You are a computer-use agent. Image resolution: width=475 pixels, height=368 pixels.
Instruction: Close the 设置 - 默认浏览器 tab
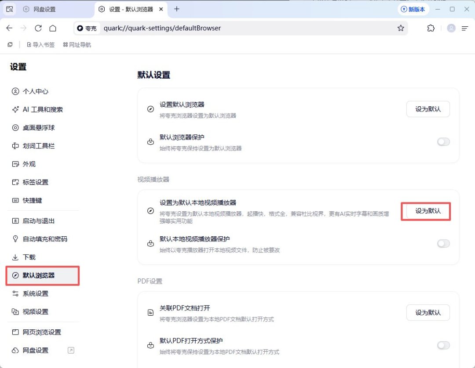coord(161,9)
